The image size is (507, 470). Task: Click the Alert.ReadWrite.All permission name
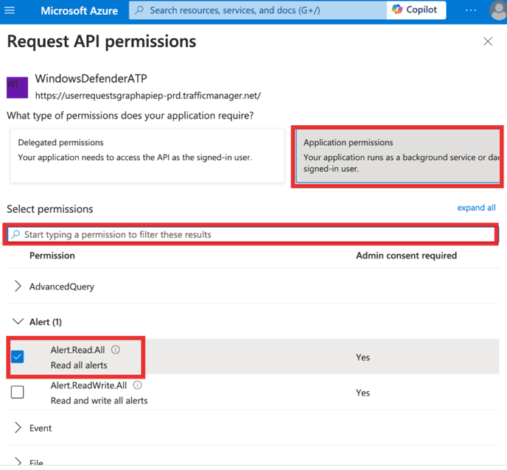point(88,385)
